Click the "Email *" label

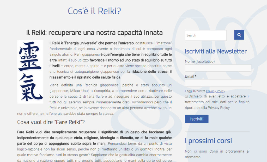[x=191, y=76]
